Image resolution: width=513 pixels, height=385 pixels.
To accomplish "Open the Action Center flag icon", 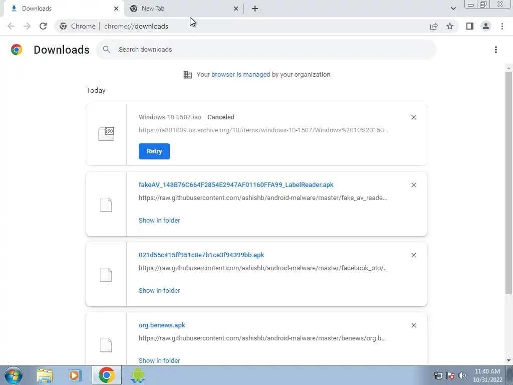I will coord(450,375).
